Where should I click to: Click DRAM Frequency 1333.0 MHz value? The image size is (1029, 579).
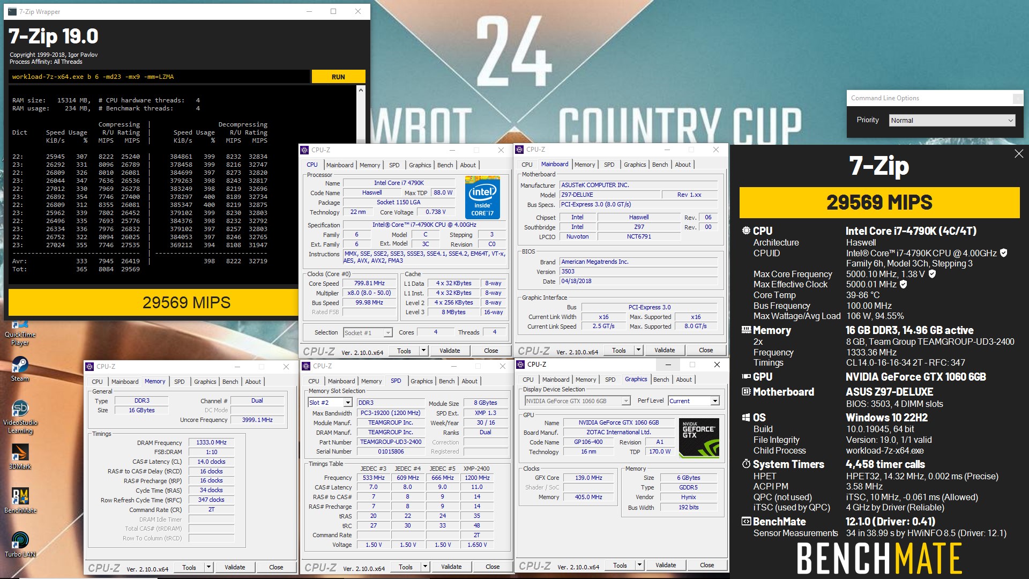[211, 443]
